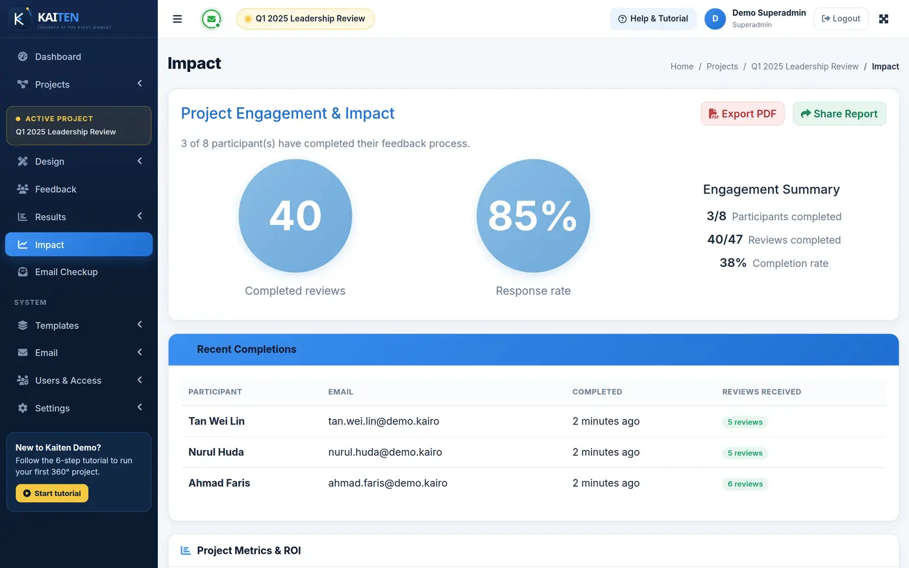Click tan.wei.lin@demo.kairo email cell
This screenshot has width=909, height=568.
point(384,421)
